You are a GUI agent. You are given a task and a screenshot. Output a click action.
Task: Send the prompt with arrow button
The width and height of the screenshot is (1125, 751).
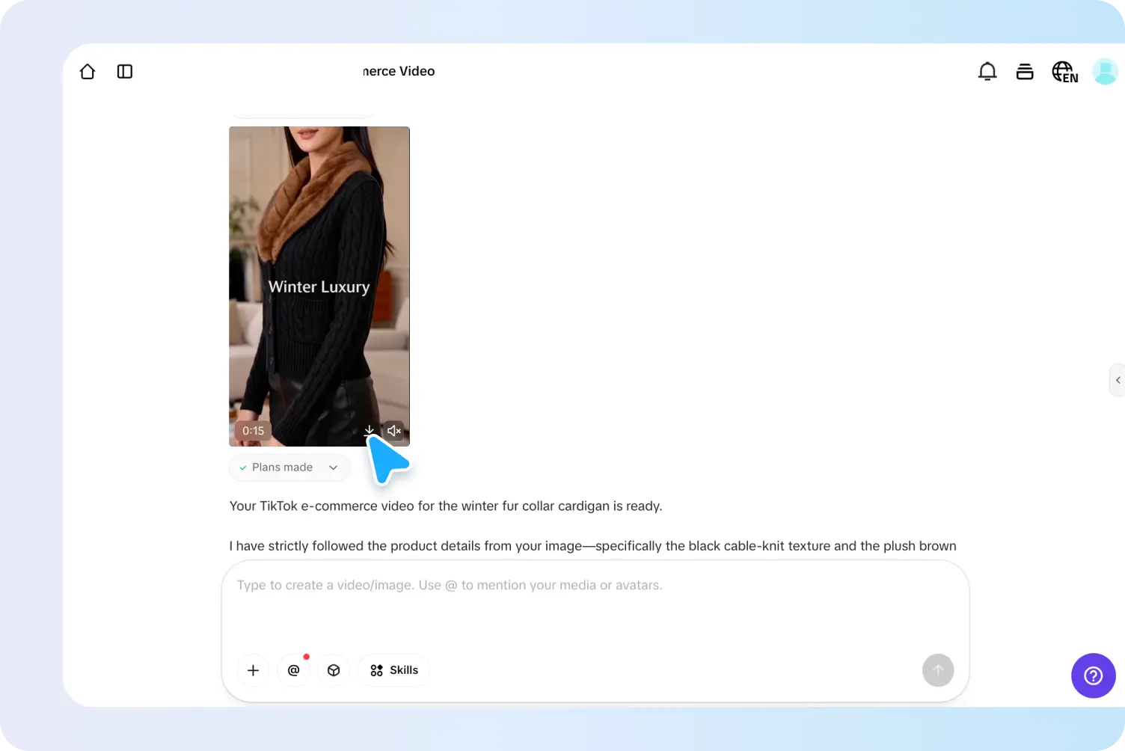pyautogui.click(x=938, y=670)
